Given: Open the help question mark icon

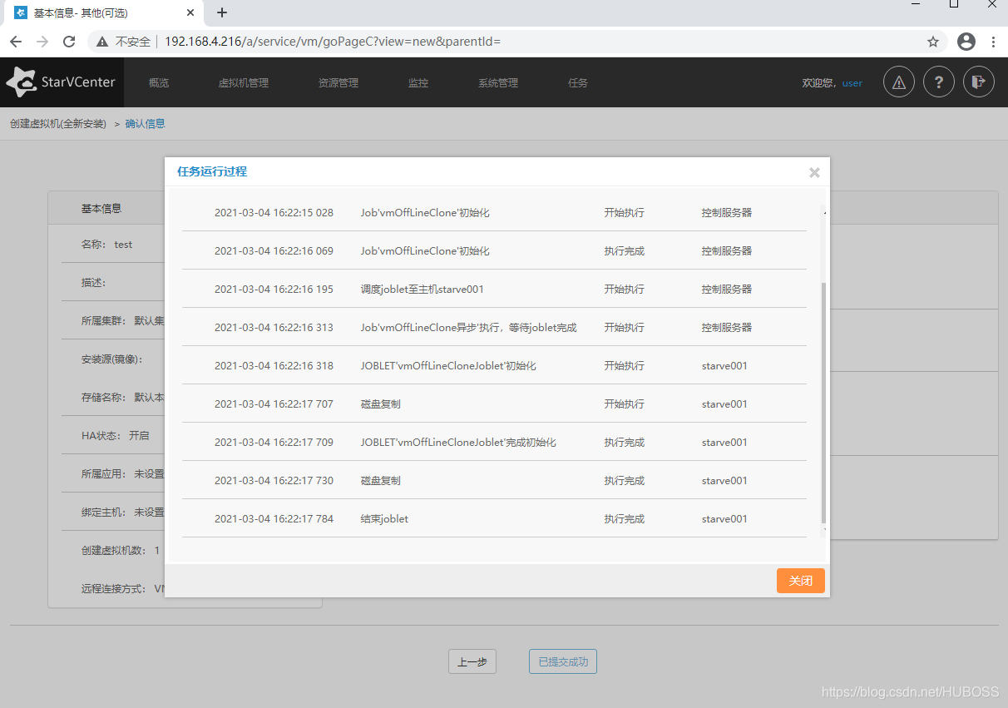Looking at the screenshot, I should 939,82.
